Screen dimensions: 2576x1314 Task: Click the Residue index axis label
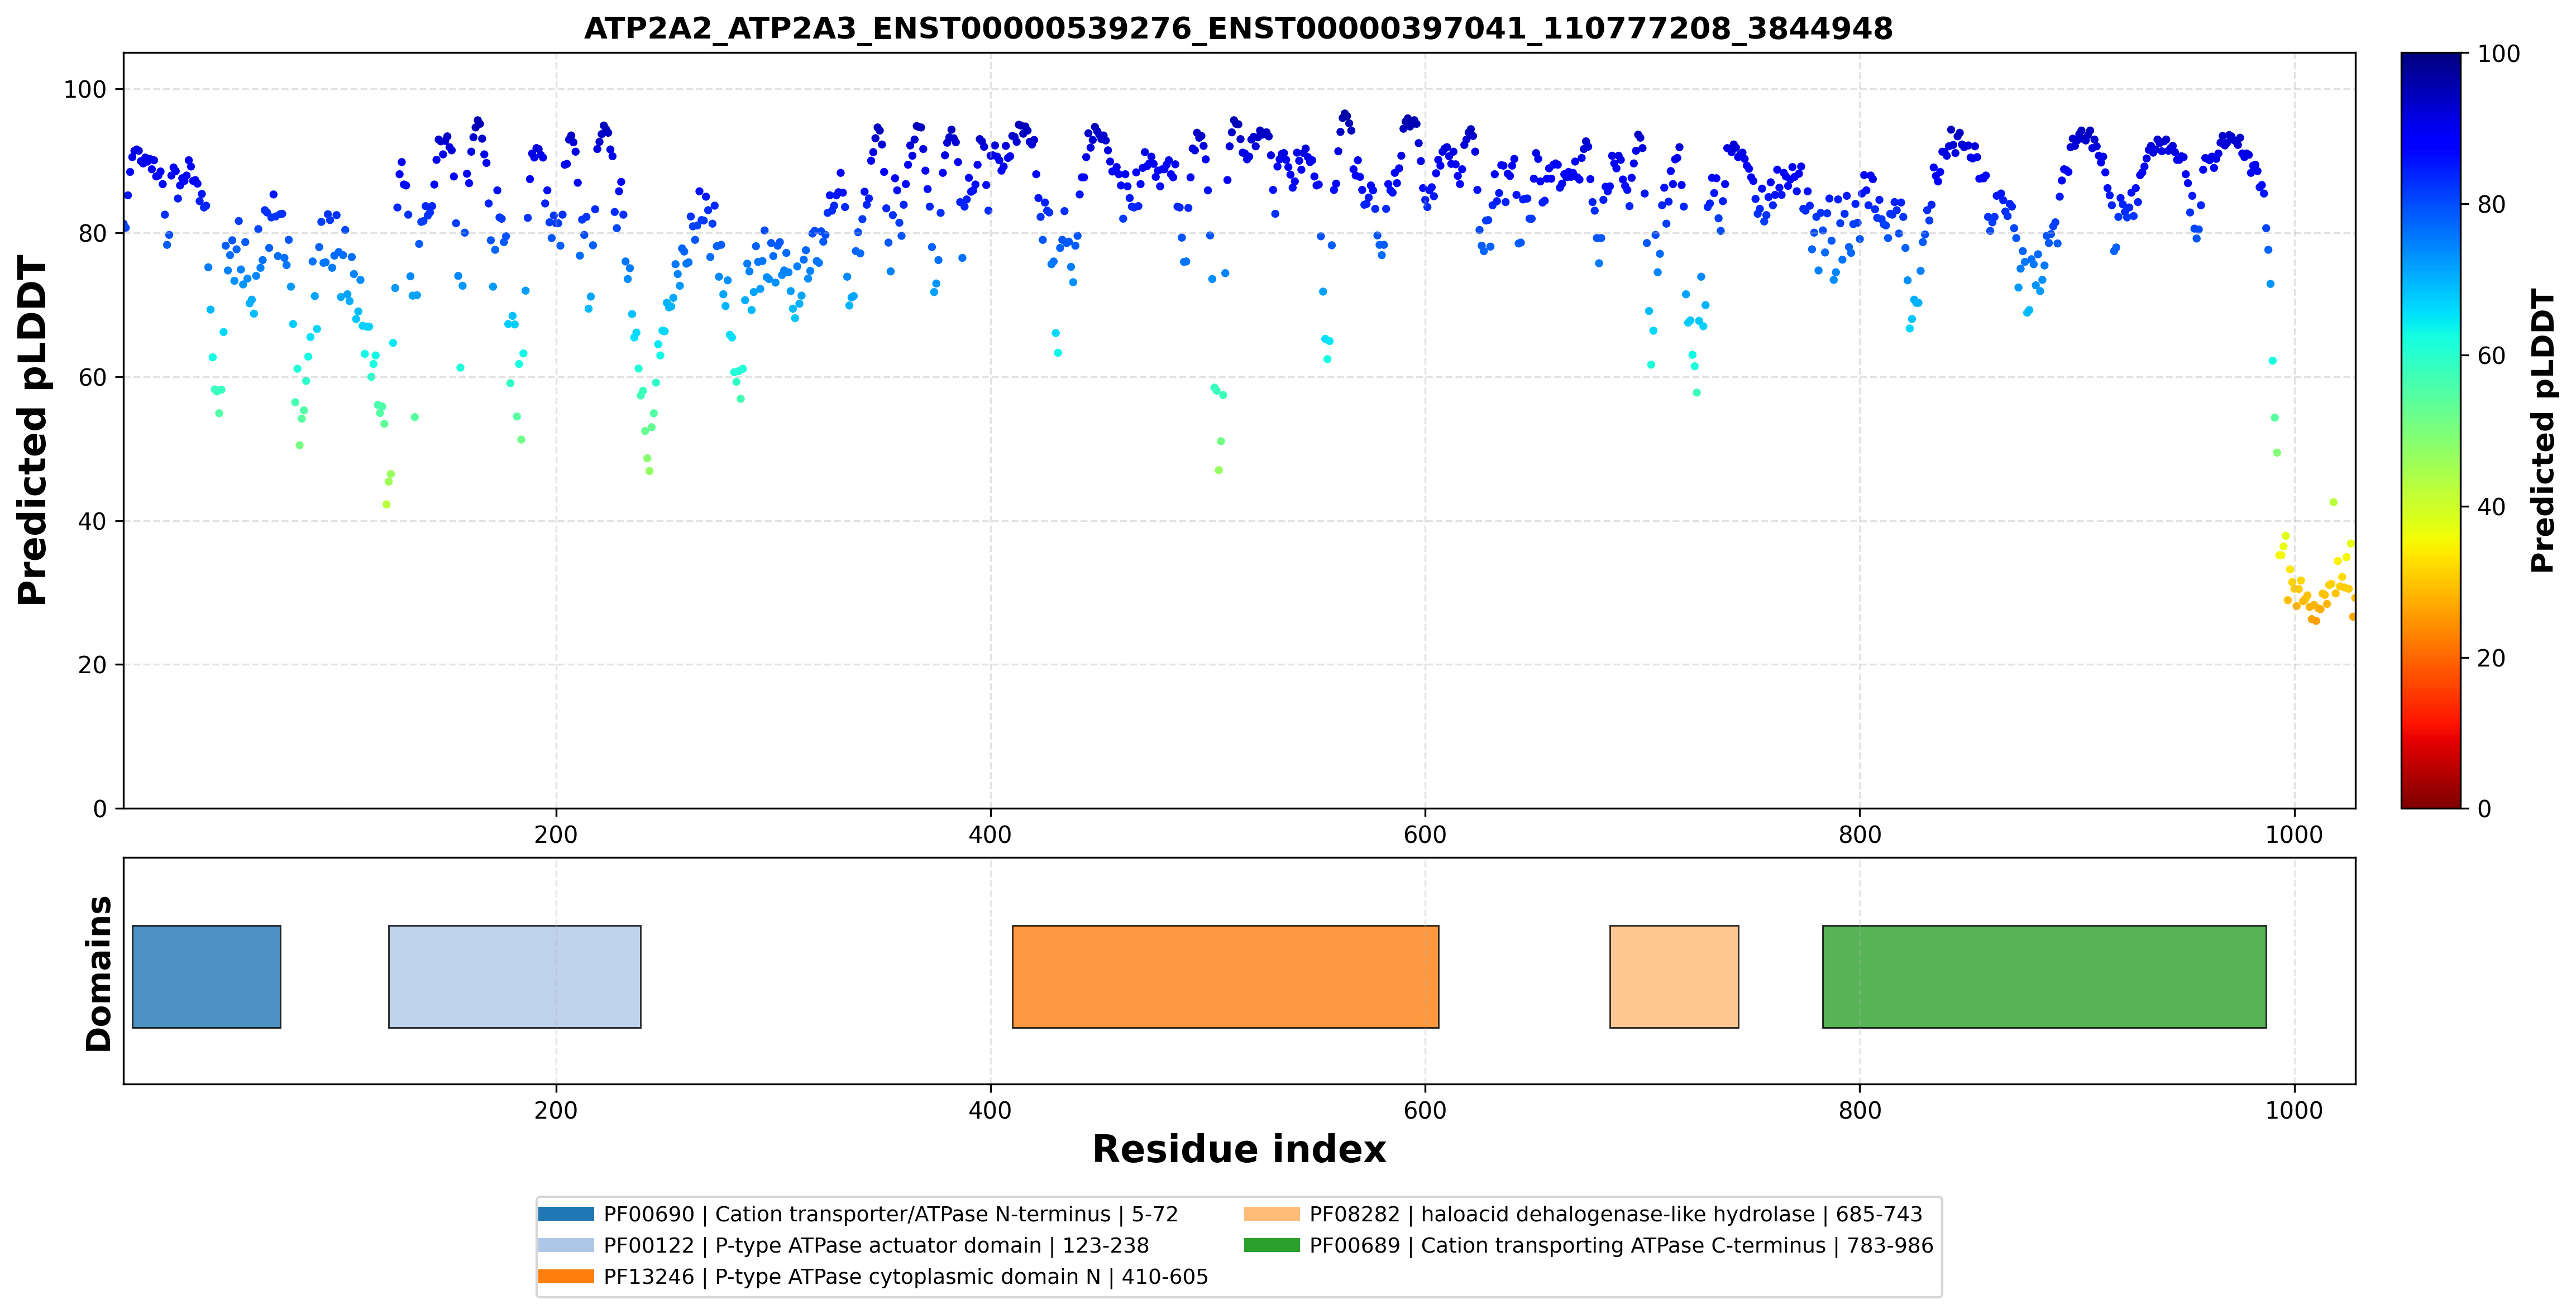[1239, 1149]
